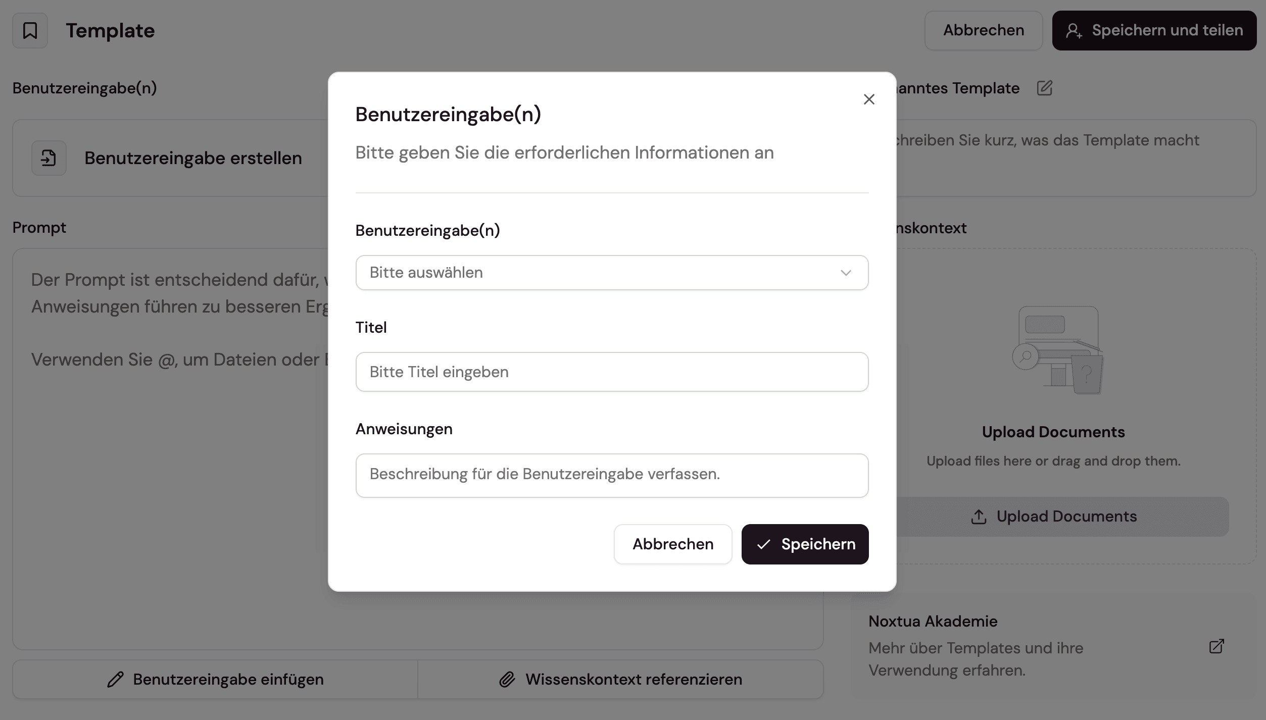This screenshot has height=720, width=1266.
Task: Click Benutzereingabe einfügen at the bottom
Action: (x=215, y=680)
